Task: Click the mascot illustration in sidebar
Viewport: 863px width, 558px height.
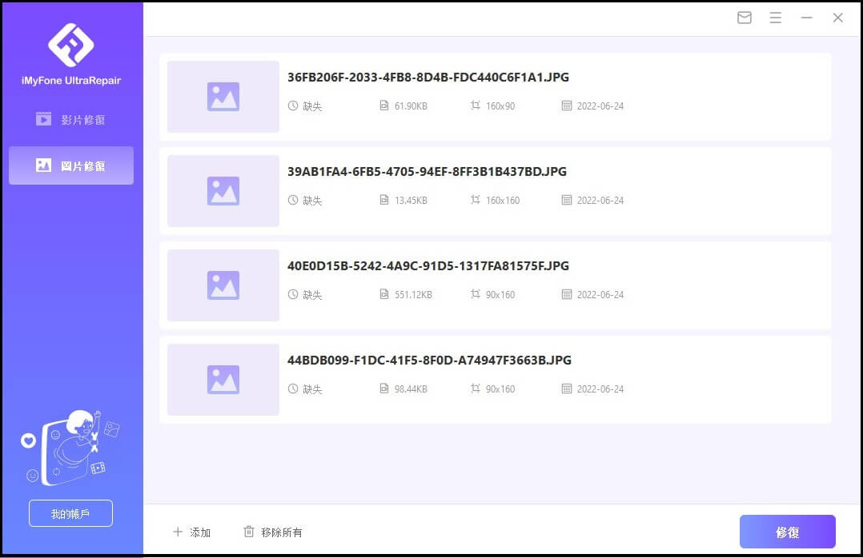Action: click(70, 448)
